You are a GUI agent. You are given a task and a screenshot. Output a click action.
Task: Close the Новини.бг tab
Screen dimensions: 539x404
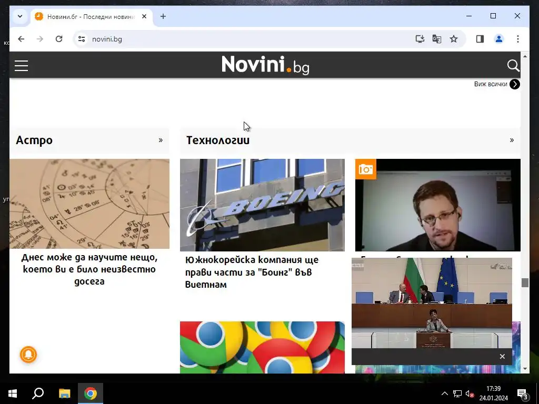144,16
